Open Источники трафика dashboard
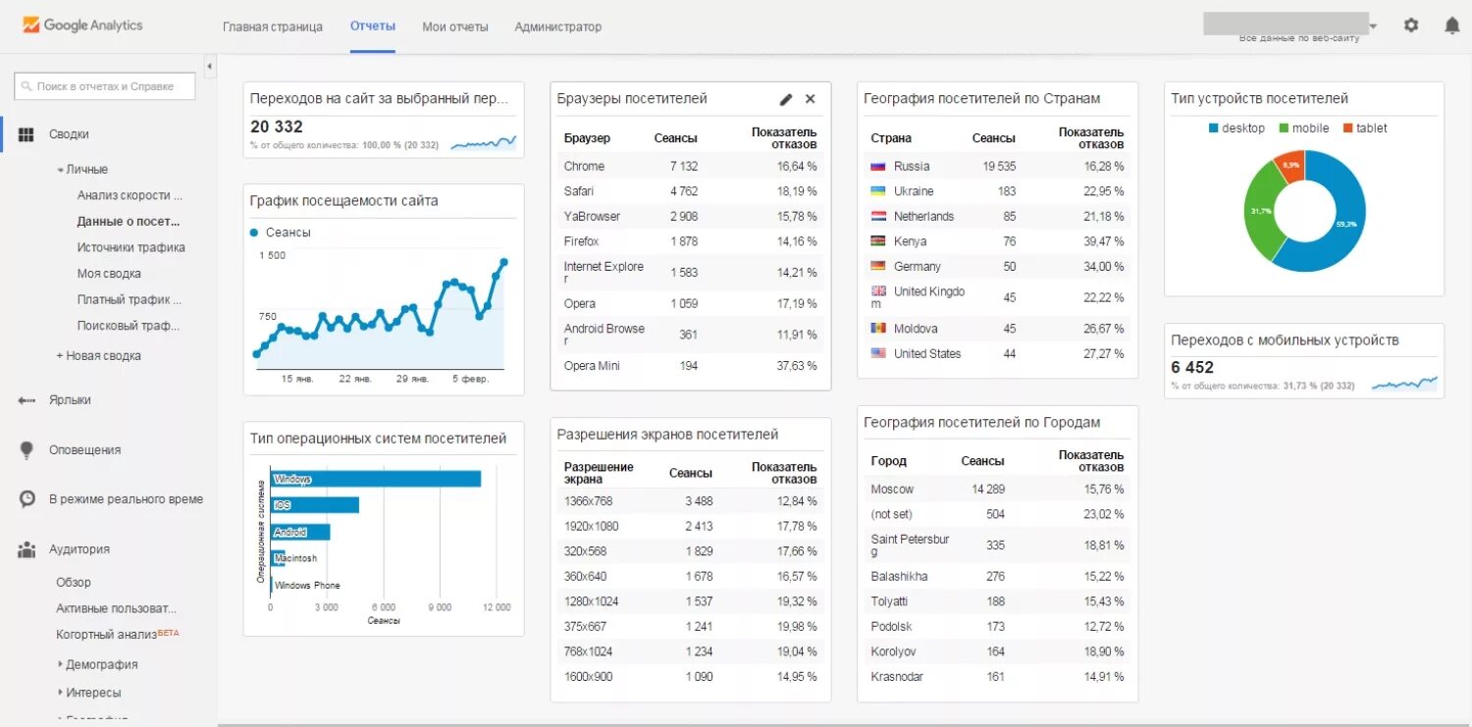 [131, 248]
